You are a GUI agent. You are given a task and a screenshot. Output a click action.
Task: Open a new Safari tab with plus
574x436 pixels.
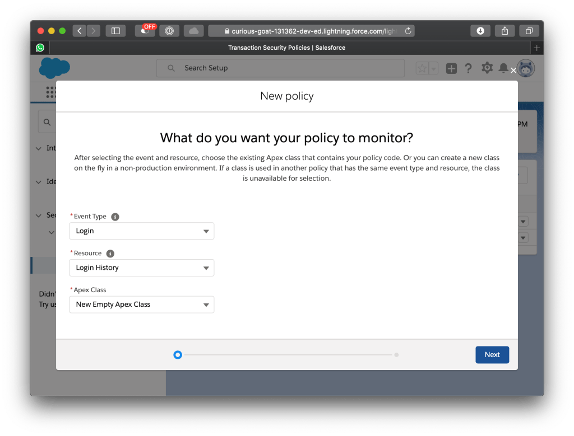(x=536, y=48)
